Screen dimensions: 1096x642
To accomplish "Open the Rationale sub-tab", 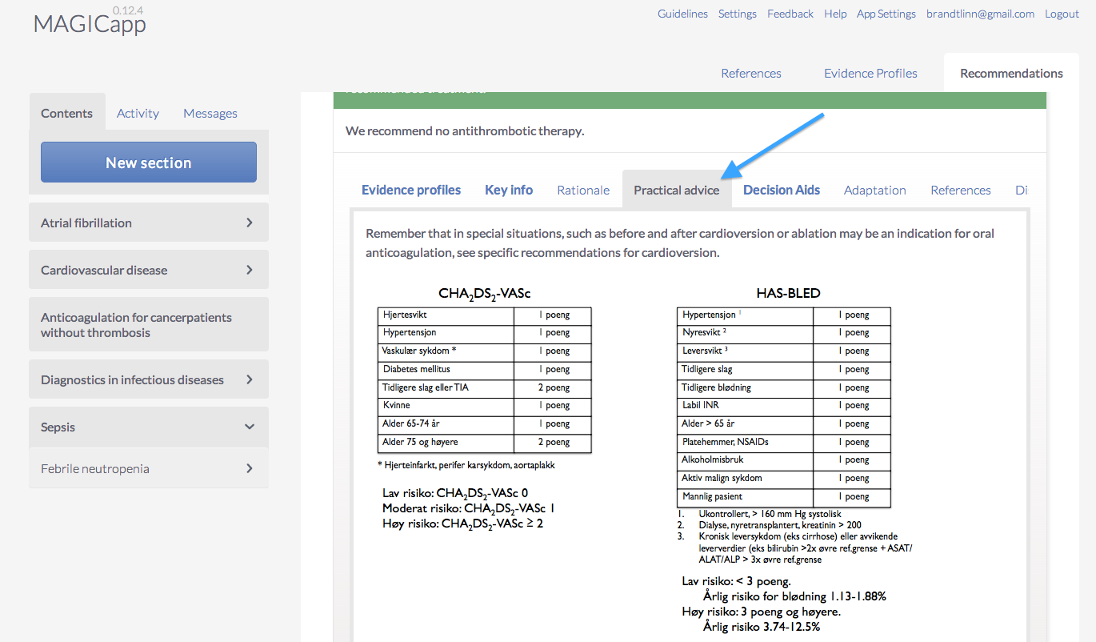I will coord(583,190).
